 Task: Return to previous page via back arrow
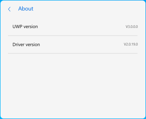coord(9,9)
